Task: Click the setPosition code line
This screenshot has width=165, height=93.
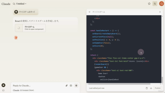Action: [106, 40]
